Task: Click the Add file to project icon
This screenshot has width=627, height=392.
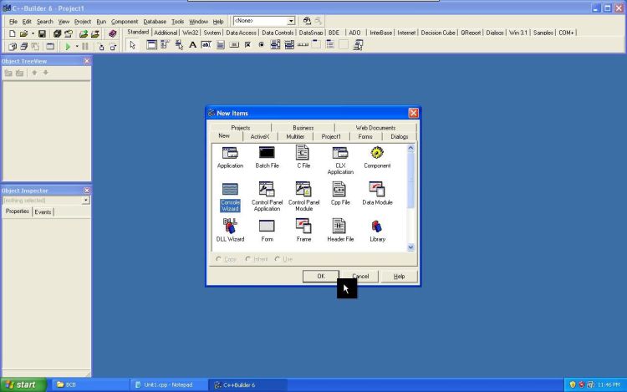Action: (x=83, y=34)
